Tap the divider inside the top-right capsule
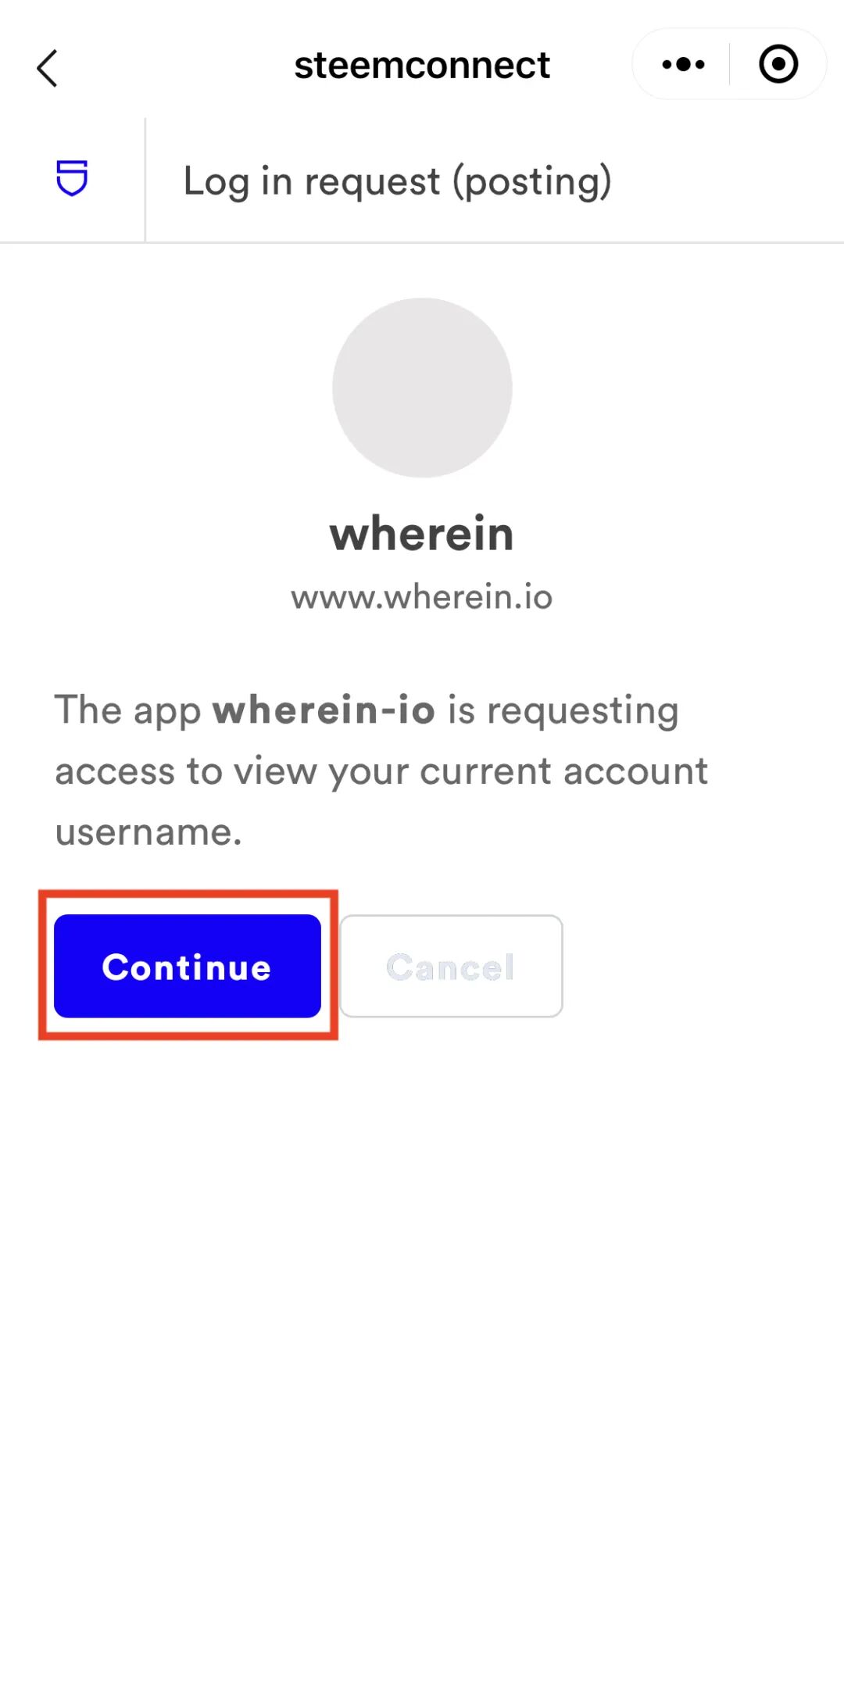This screenshot has height=1702, width=844. click(x=729, y=64)
